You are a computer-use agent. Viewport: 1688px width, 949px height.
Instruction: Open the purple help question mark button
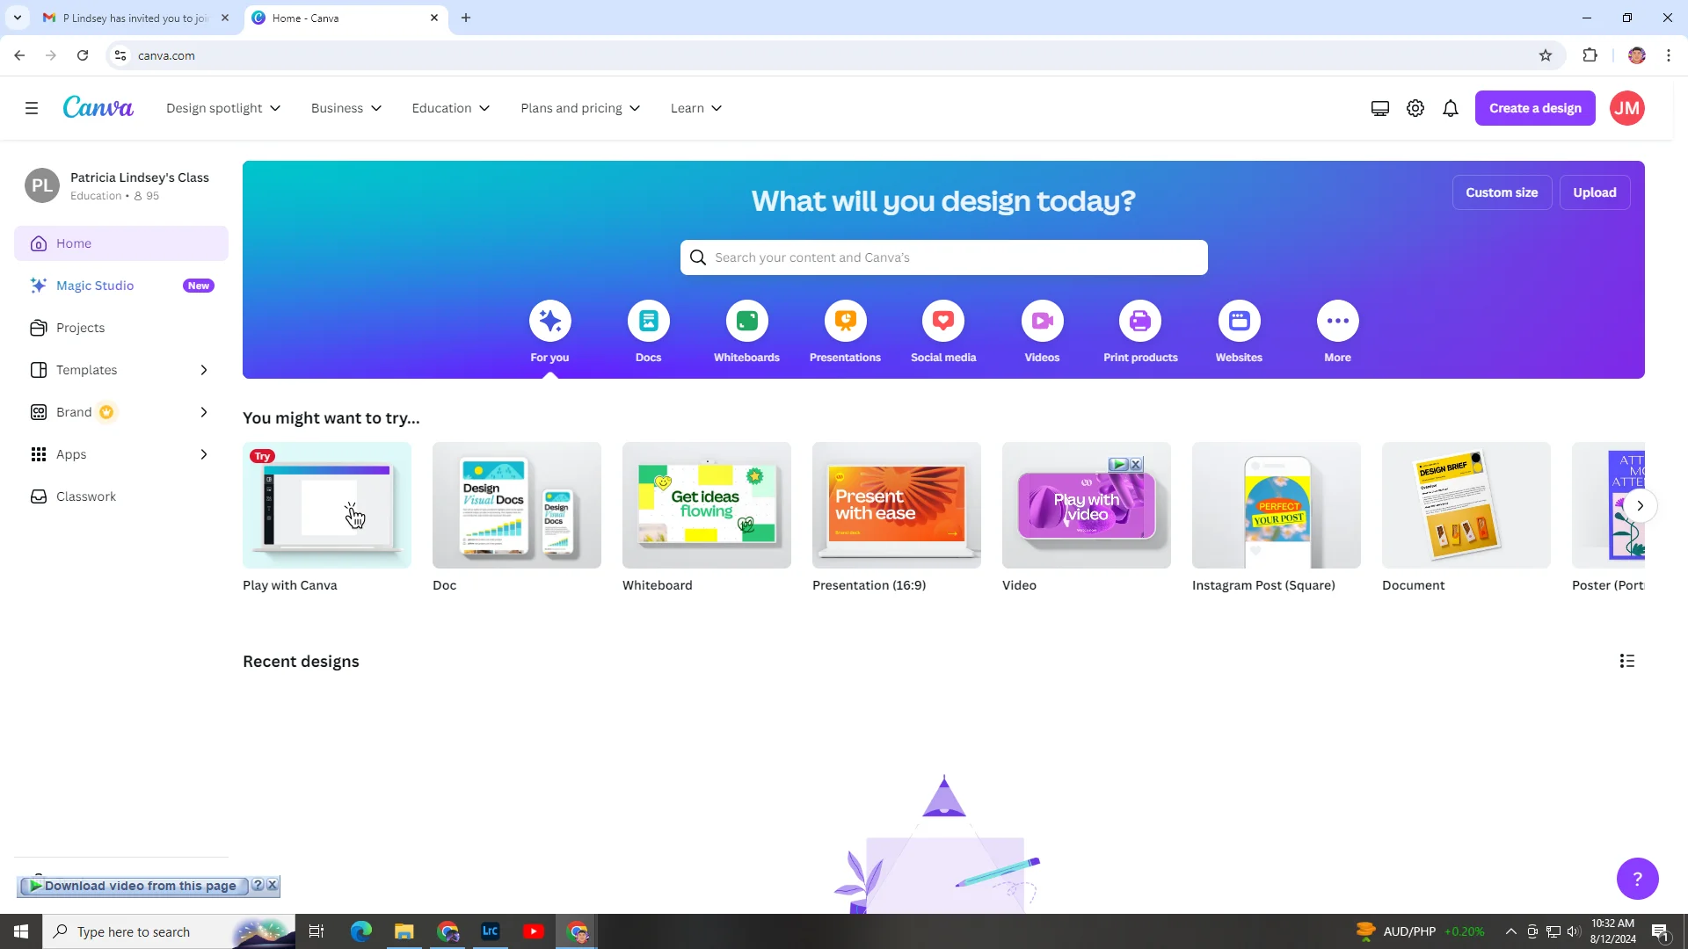1638,879
